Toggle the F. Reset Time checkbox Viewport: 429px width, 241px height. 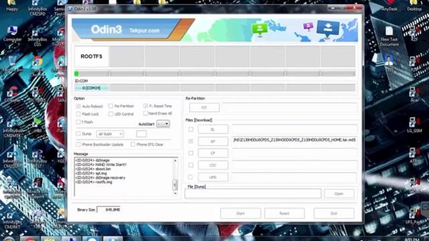click(x=145, y=106)
